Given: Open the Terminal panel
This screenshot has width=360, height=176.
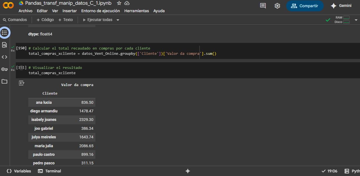Looking at the screenshot, I should click(49, 171).
